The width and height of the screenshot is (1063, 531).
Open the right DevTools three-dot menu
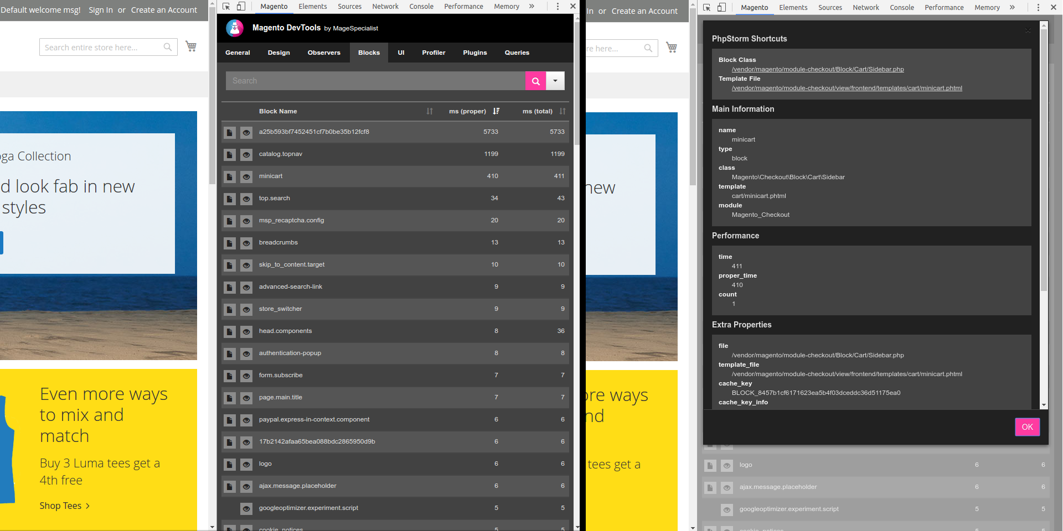[1038, 7]
